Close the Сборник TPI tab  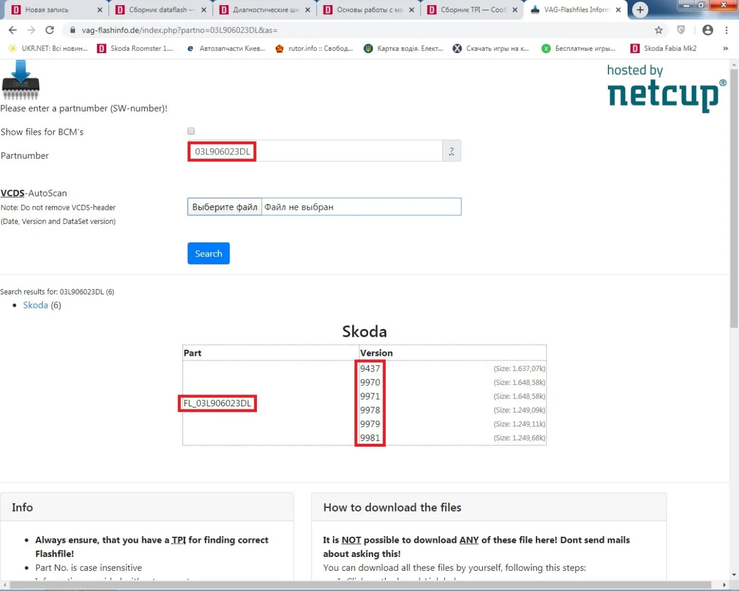[x=515, y=10]
